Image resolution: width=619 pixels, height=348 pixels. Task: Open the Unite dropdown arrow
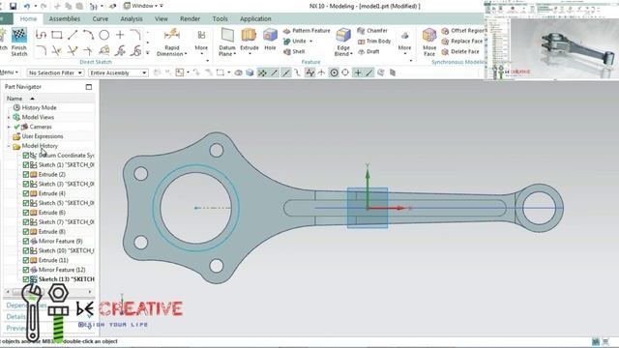[311, 41]
